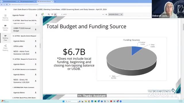Open the URSA Letter document
This screenshot has height=103, width=184.
18,46
